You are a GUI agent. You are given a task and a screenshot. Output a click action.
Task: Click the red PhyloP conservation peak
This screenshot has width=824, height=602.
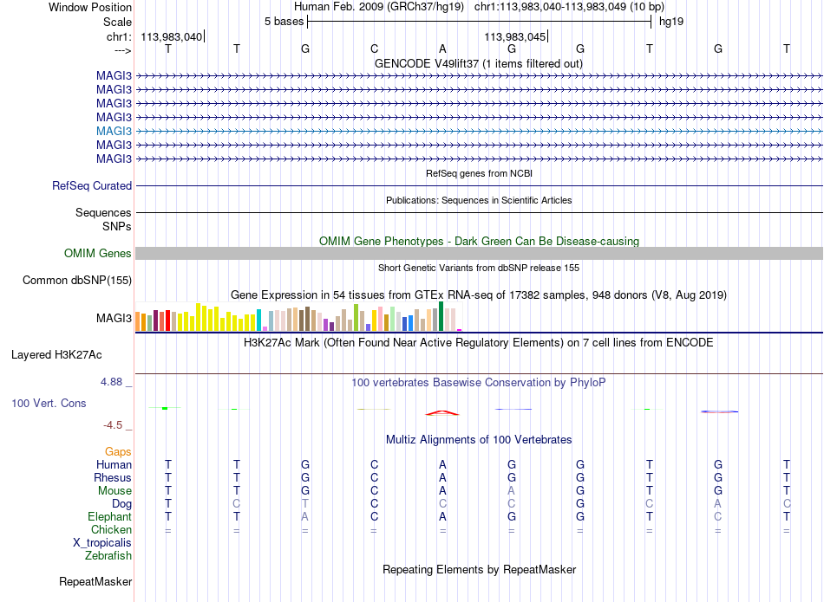(442, 413)
